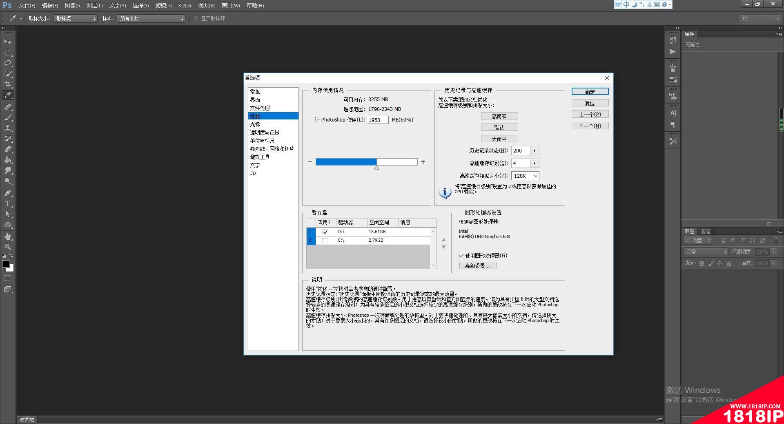Viewport: 784px width, 424px height.
Task: Select the Crop tool
Action: coord(8,84)
